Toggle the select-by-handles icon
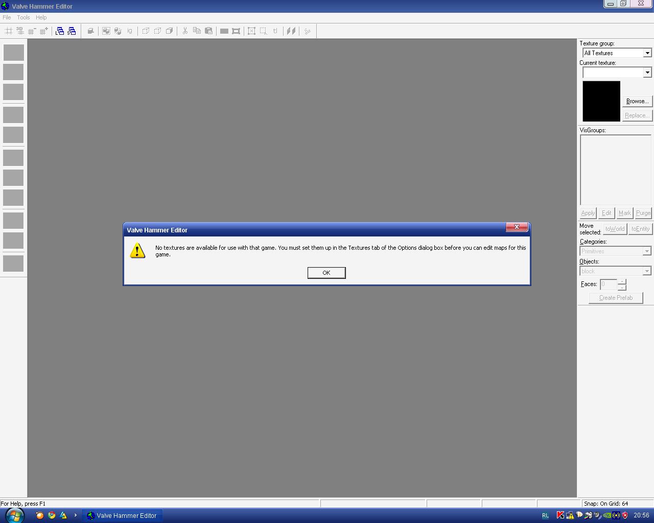 [x=252, y=31]
